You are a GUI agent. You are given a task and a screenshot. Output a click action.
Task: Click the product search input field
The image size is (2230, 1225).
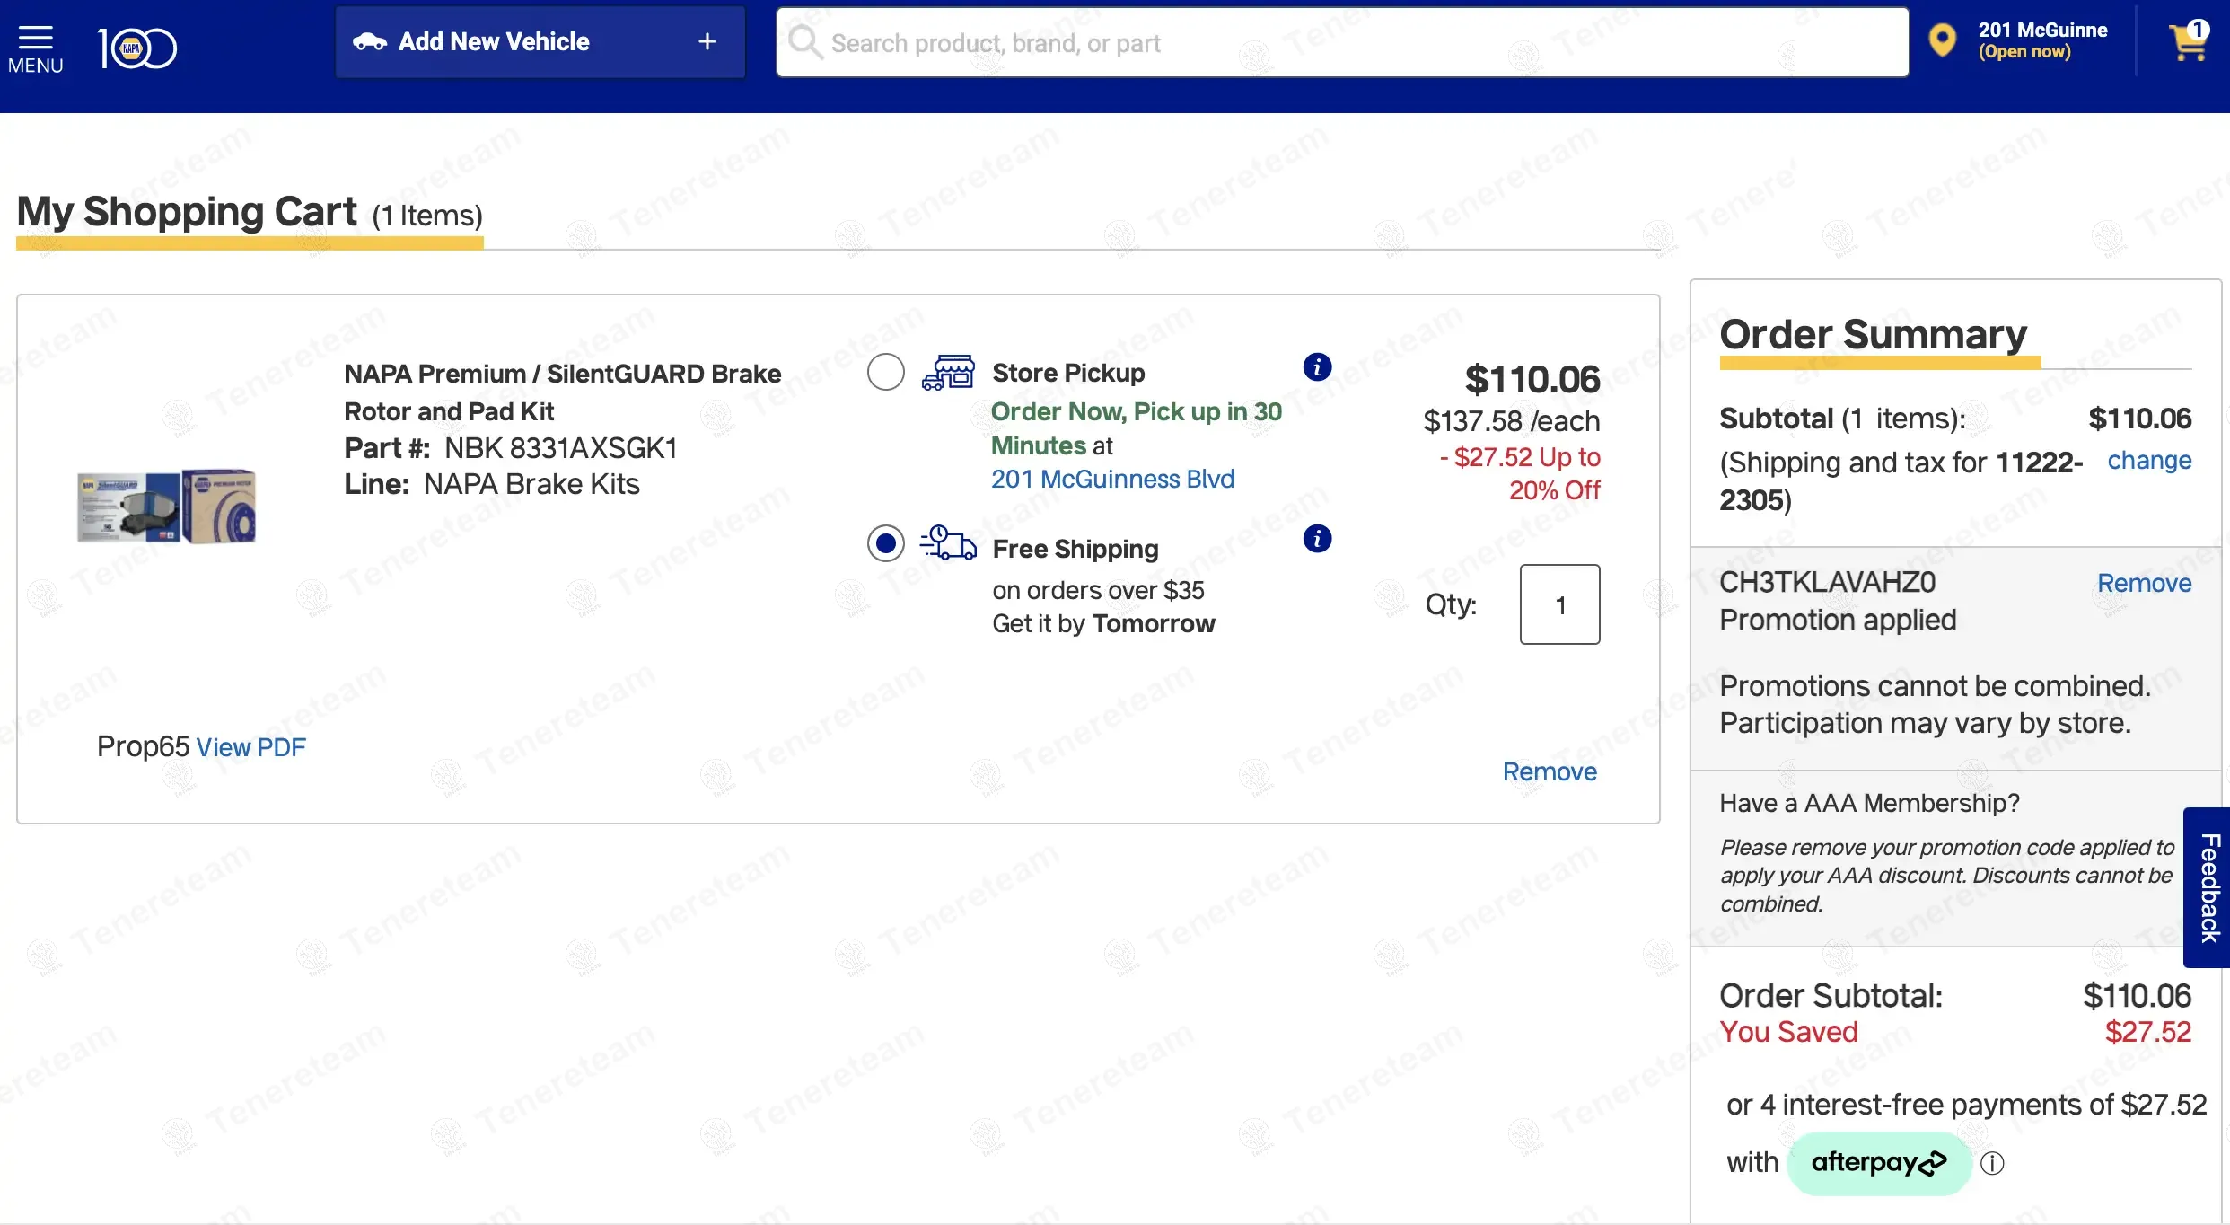(x=1342, y=42)
